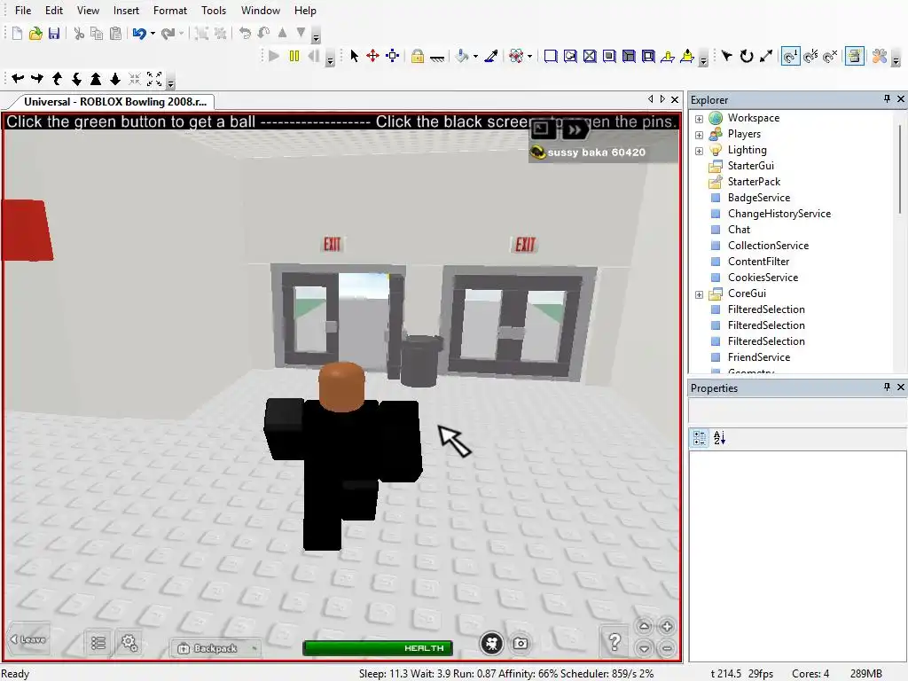
Task: Click the New file icon
Action: point(17,34)
